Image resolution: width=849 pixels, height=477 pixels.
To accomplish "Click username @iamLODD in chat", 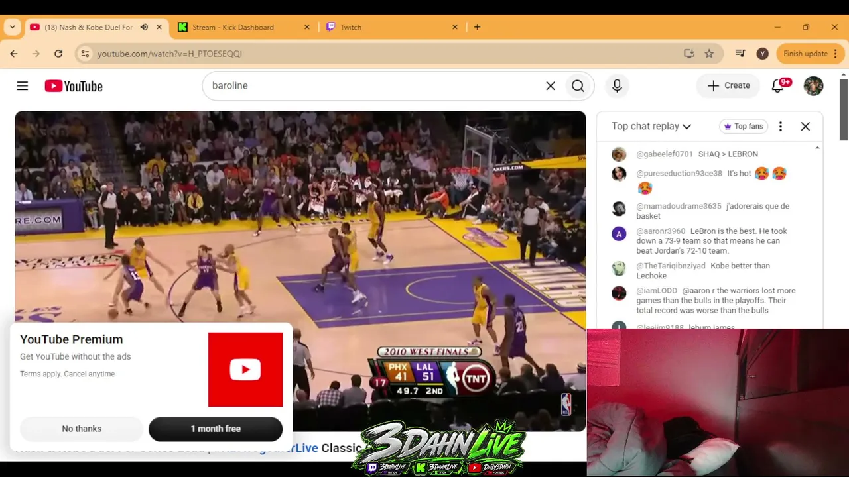I will 657,291.
